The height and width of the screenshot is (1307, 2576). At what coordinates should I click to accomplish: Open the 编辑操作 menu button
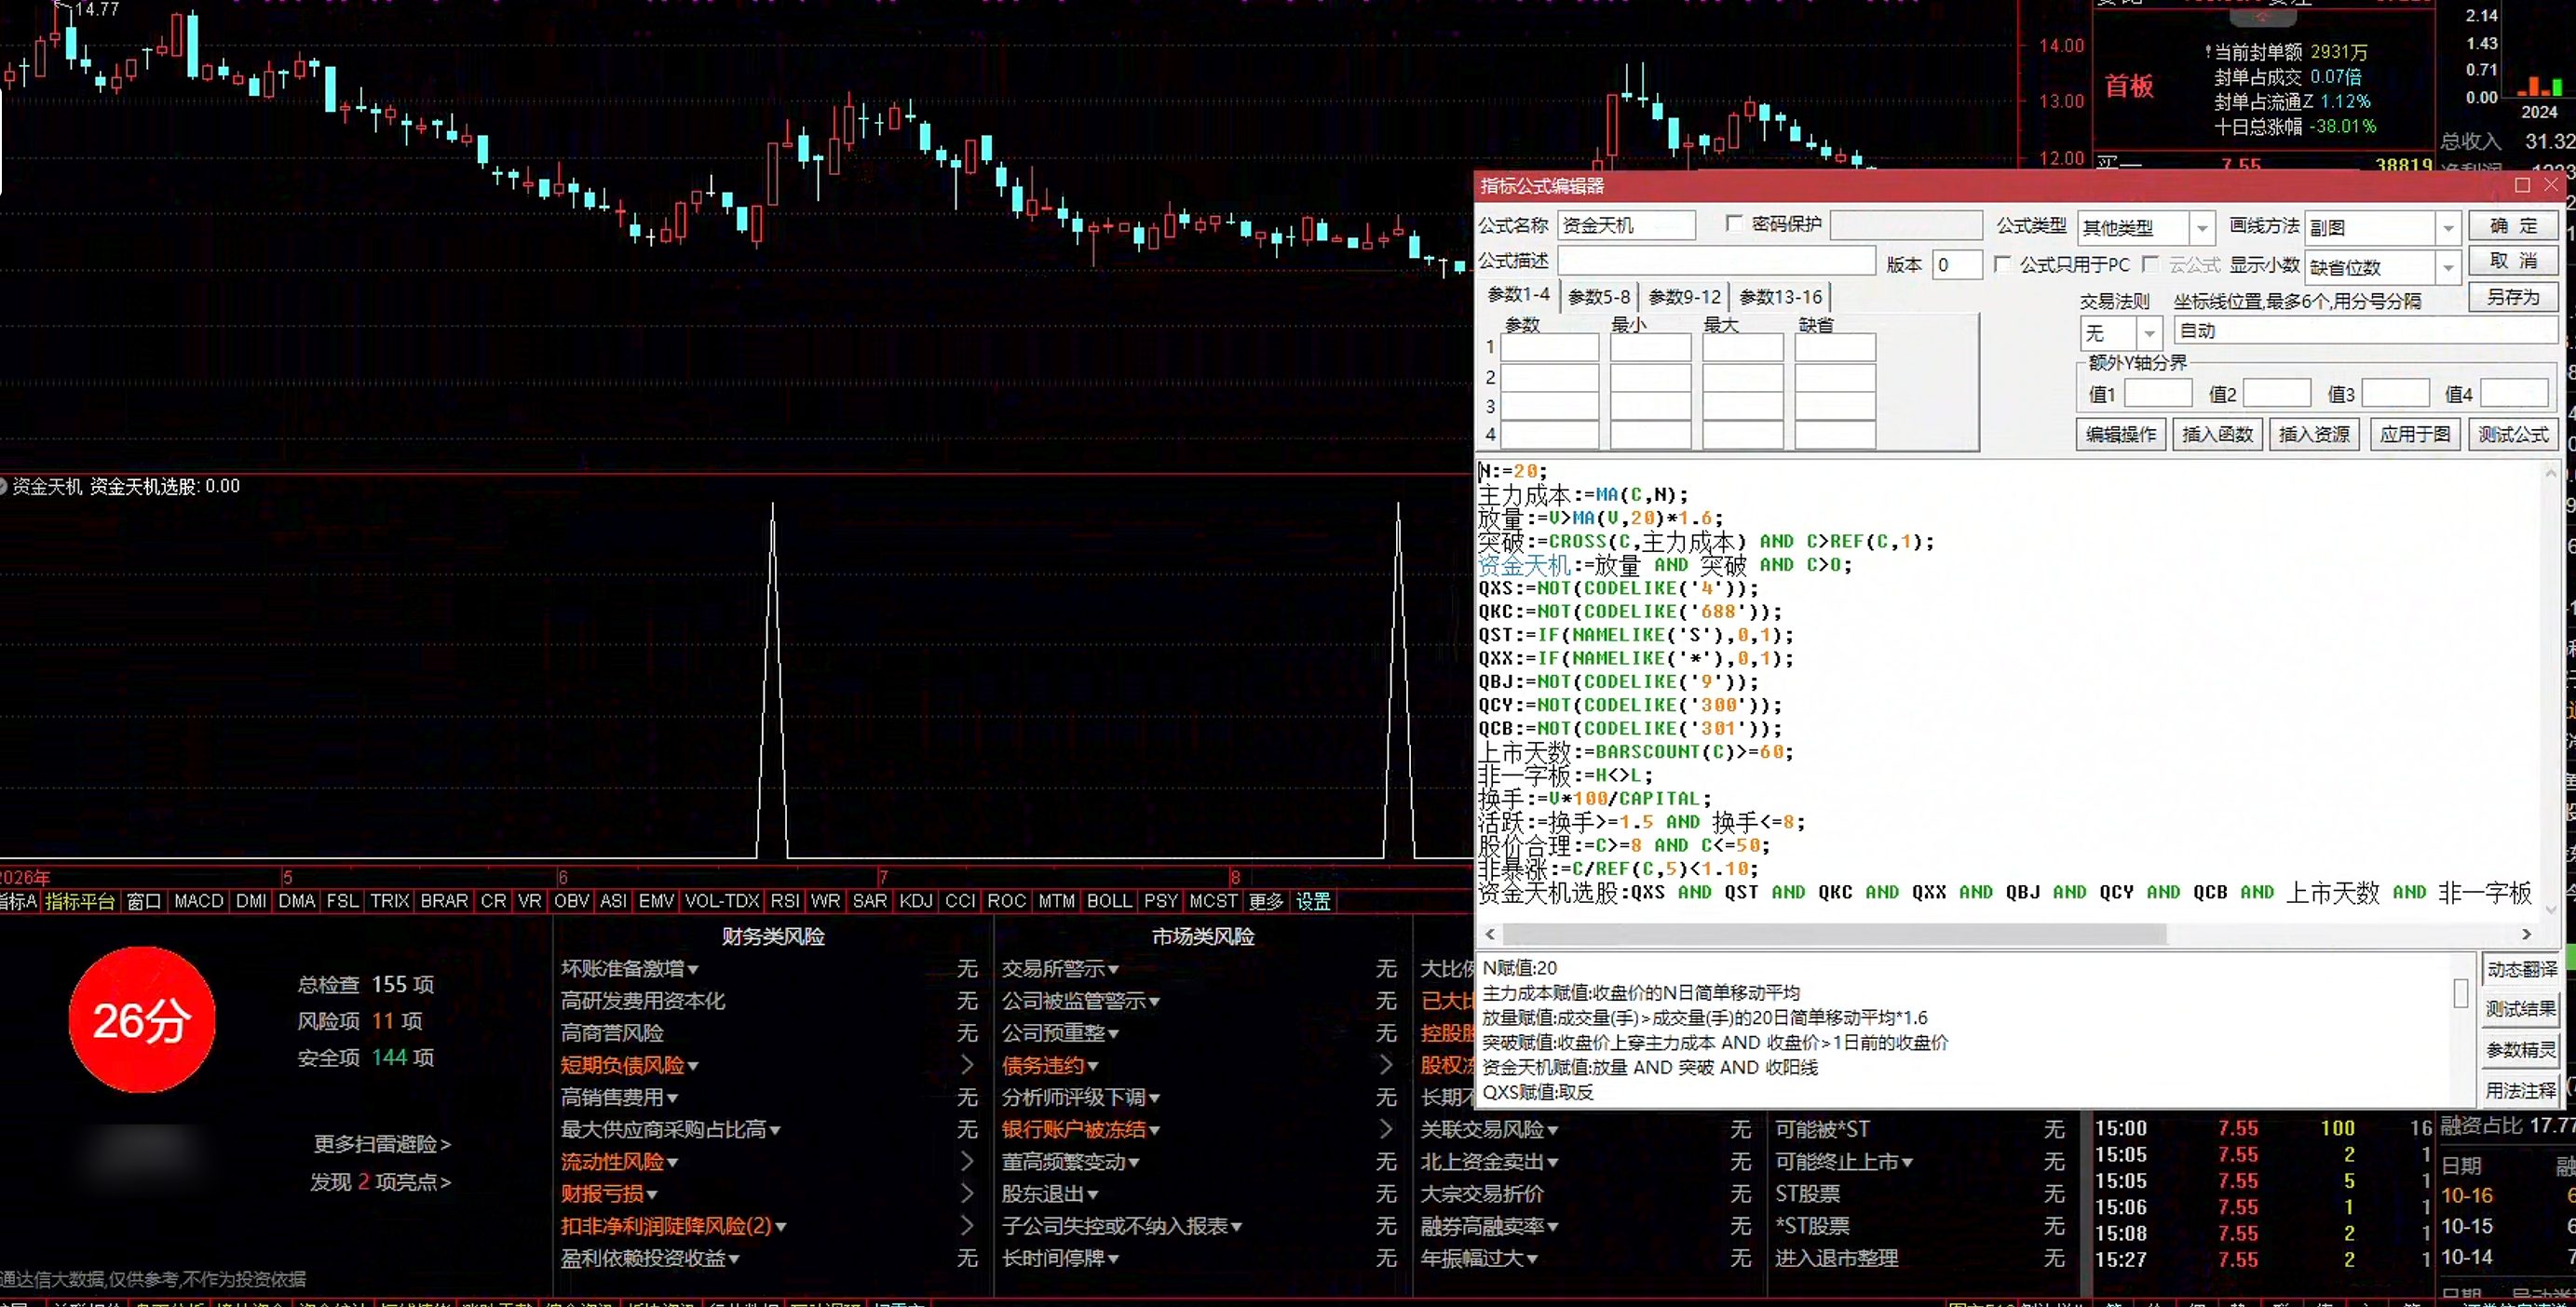click(x=2121, y=434)
